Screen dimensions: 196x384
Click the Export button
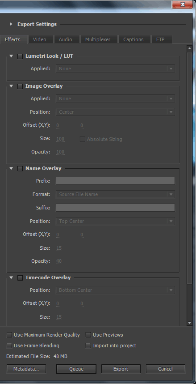(x=121, y=369)
